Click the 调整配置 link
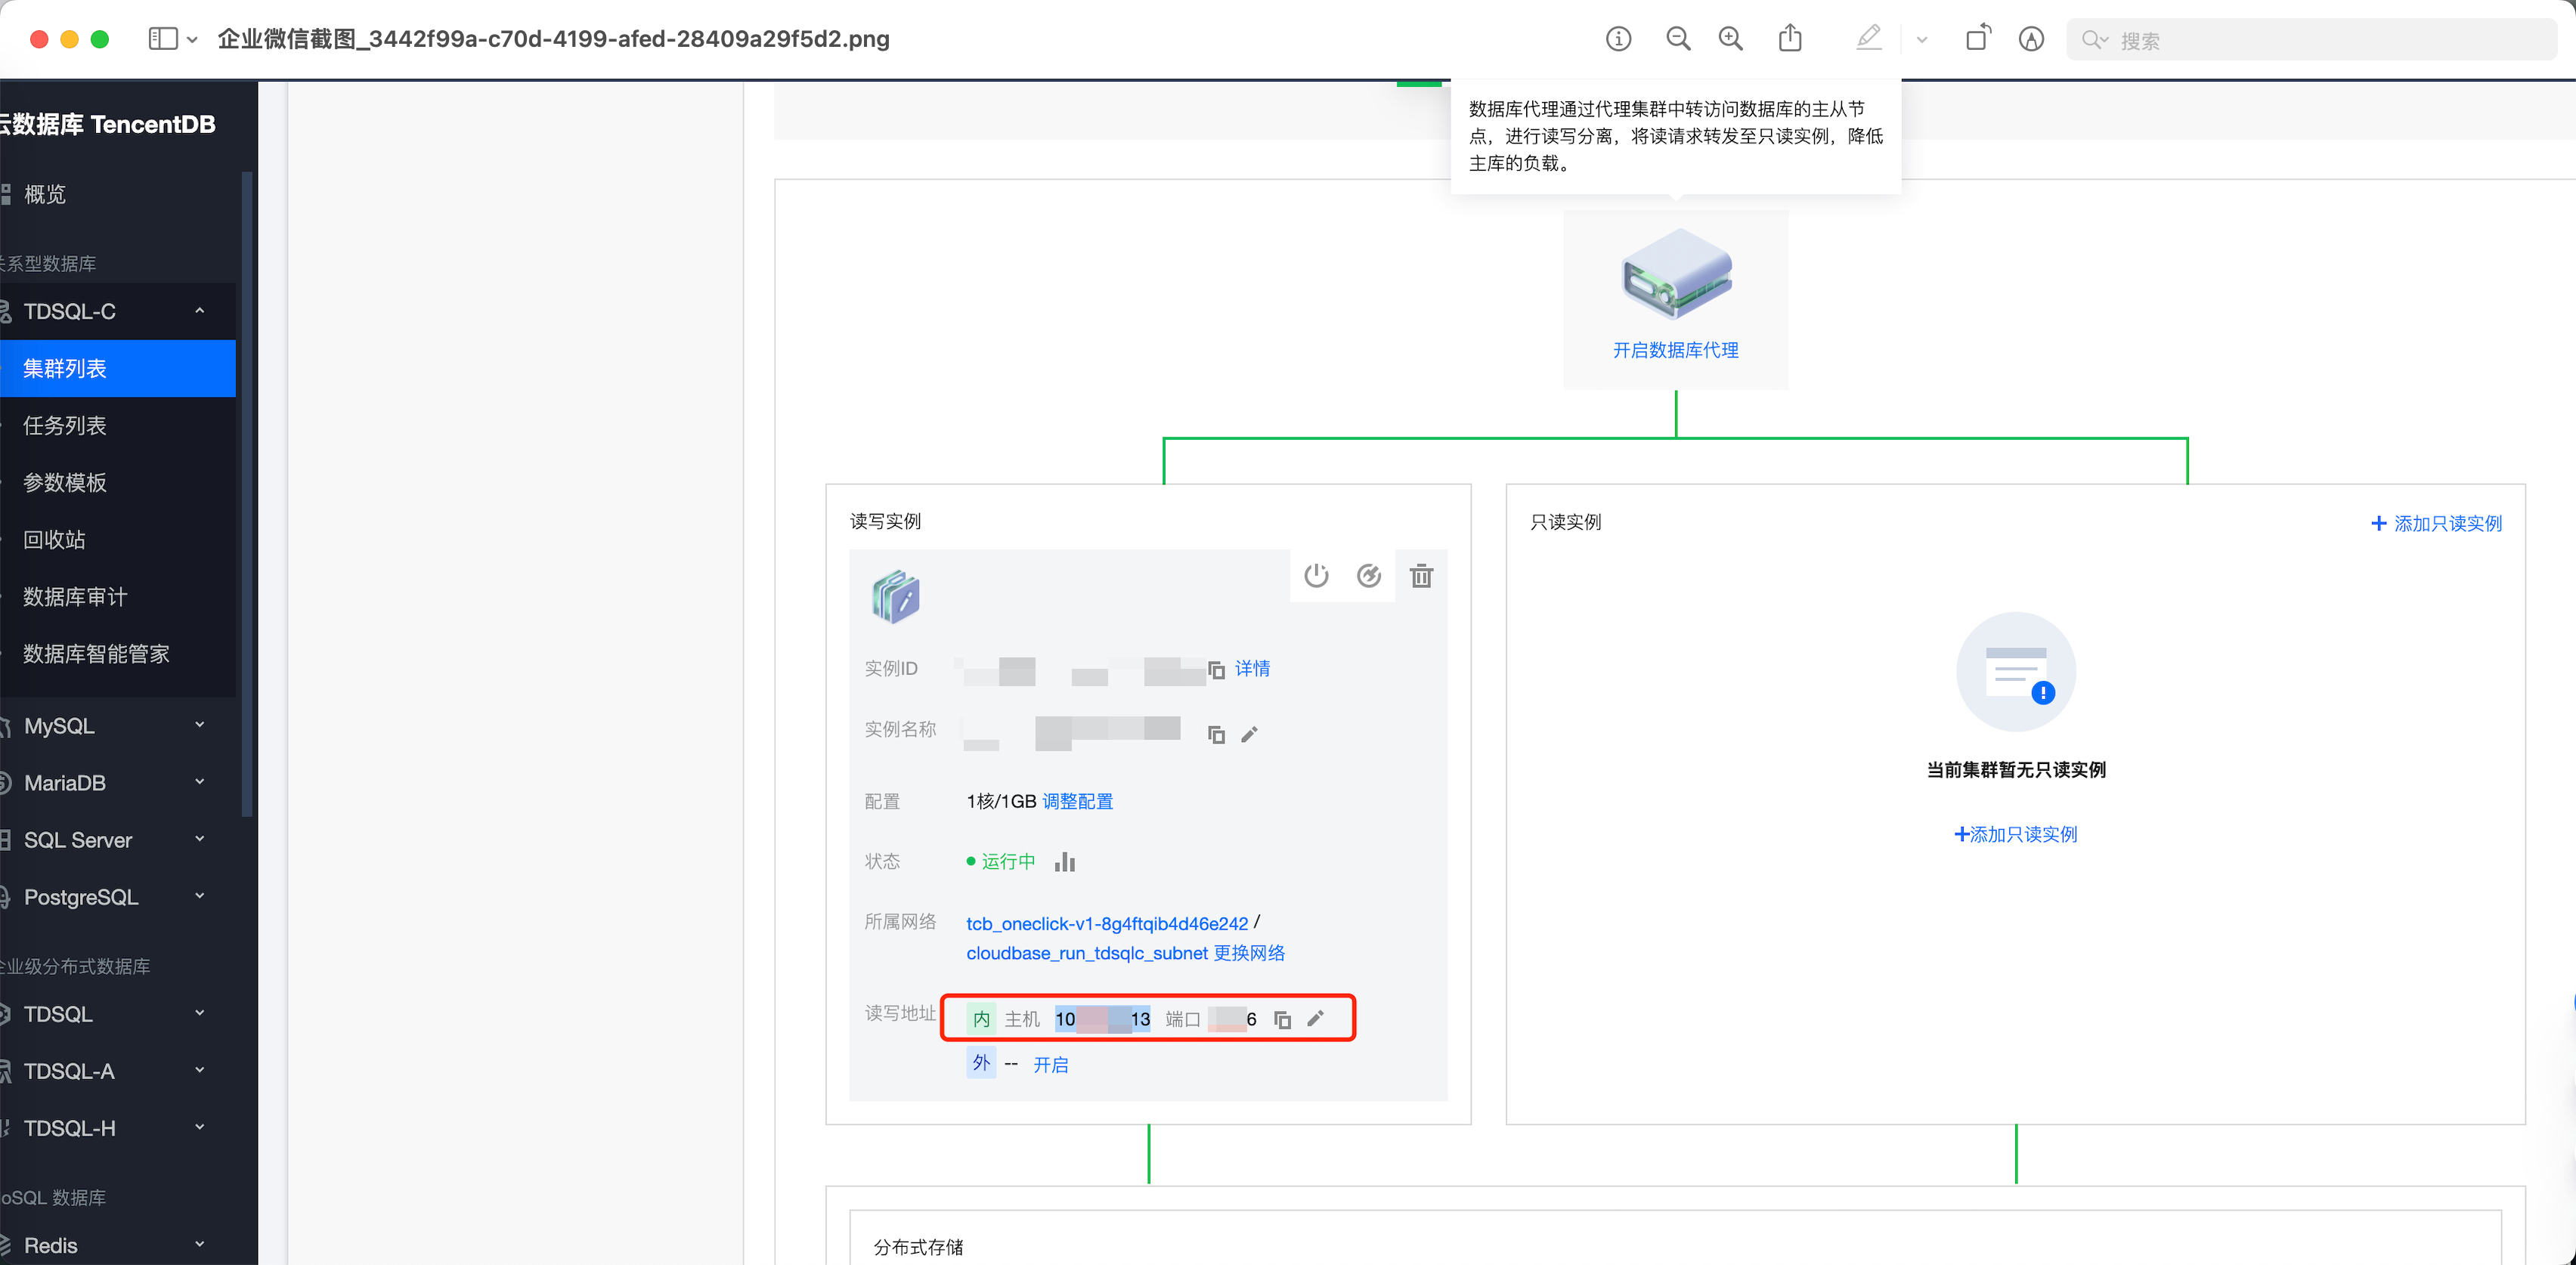Screen dimensions: 2576x1265 [x=1078, y=801]
